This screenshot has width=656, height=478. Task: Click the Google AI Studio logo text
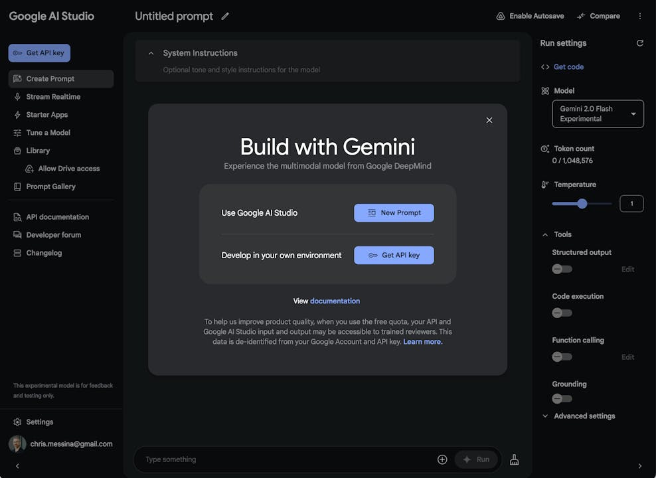(x=52, y=17)
